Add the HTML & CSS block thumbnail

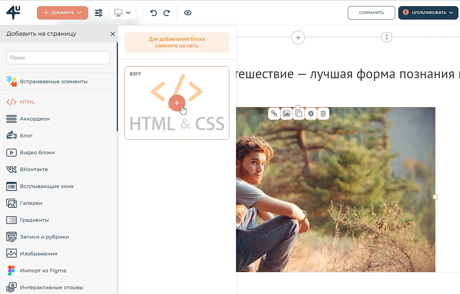pos(177,103)
